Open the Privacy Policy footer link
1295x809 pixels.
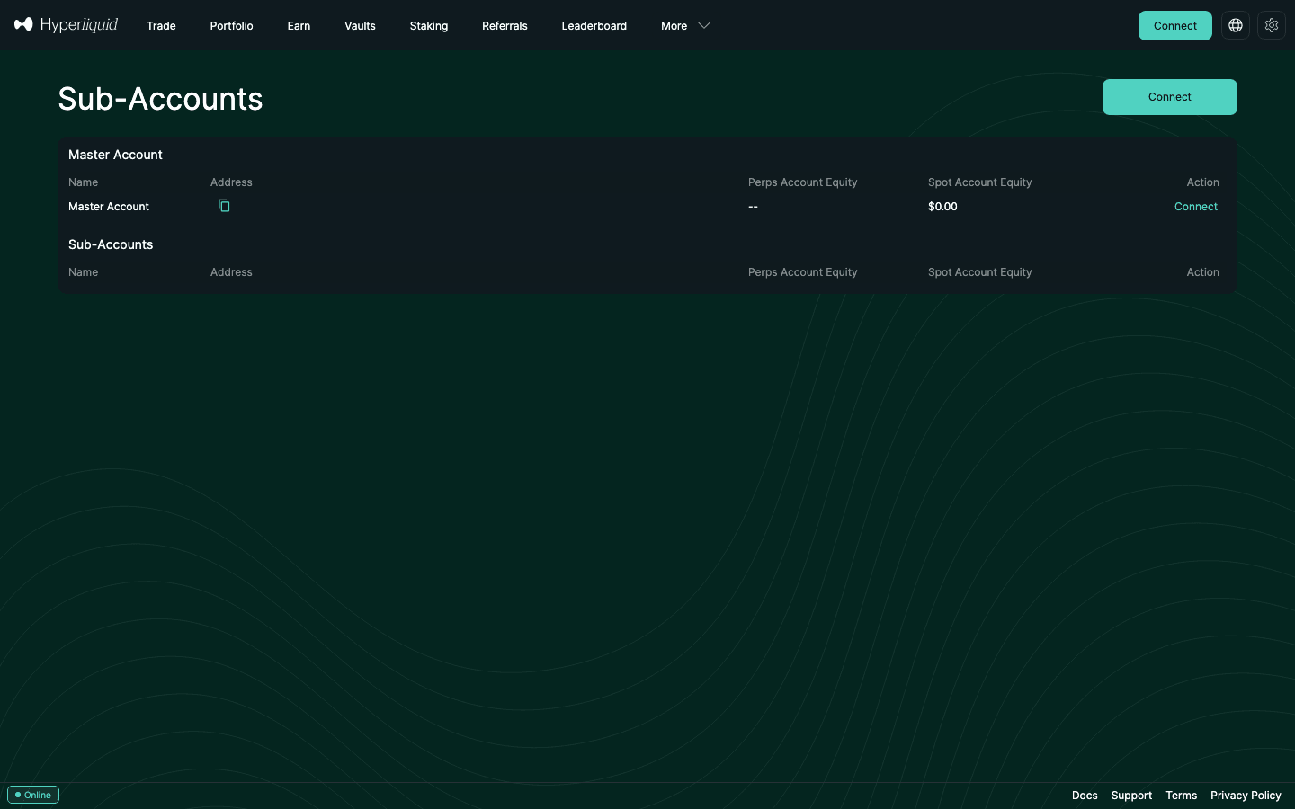(x=1246, y=796)
